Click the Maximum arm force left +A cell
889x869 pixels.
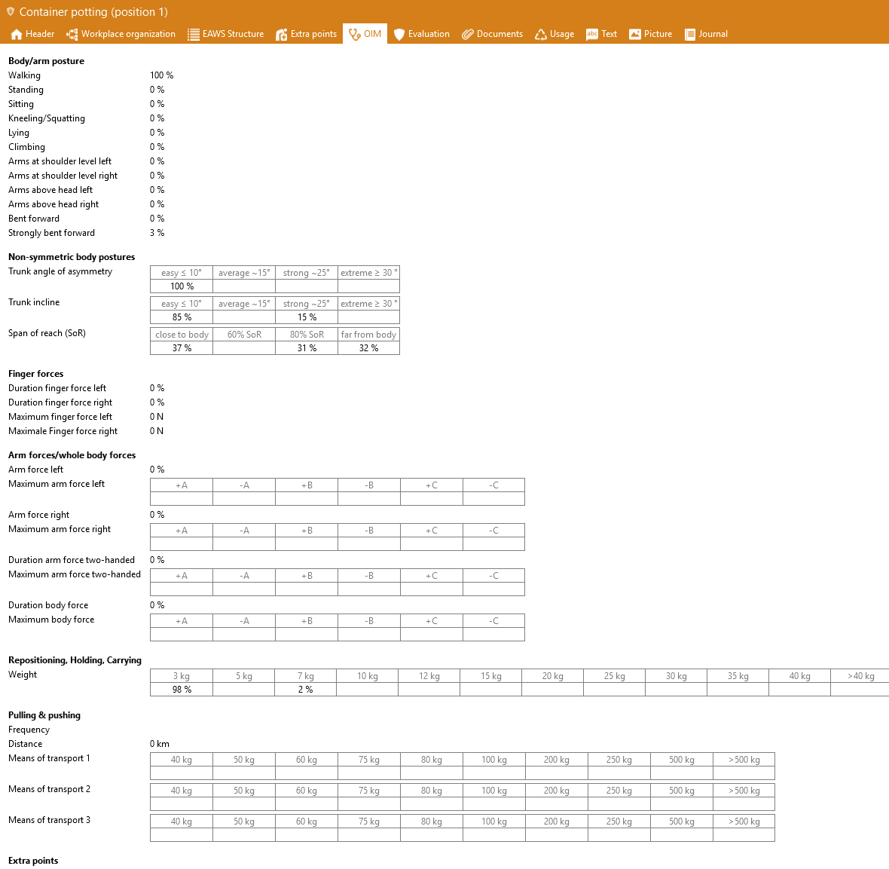182,499
